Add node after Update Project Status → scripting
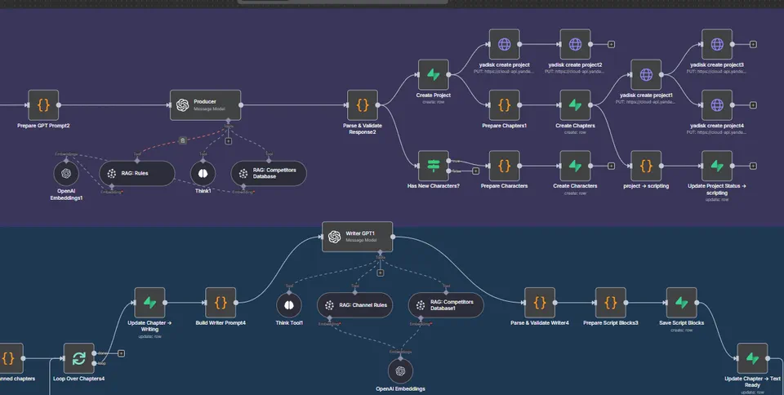784x395 pixels. tap(753, 166)
